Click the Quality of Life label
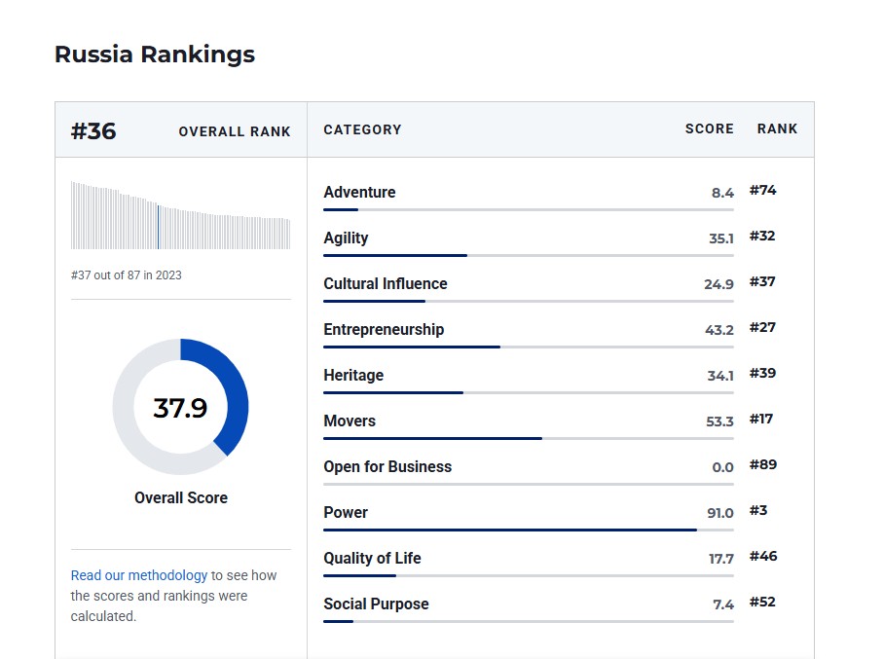This screenshot has height=659, width=884. click(372, 559)
